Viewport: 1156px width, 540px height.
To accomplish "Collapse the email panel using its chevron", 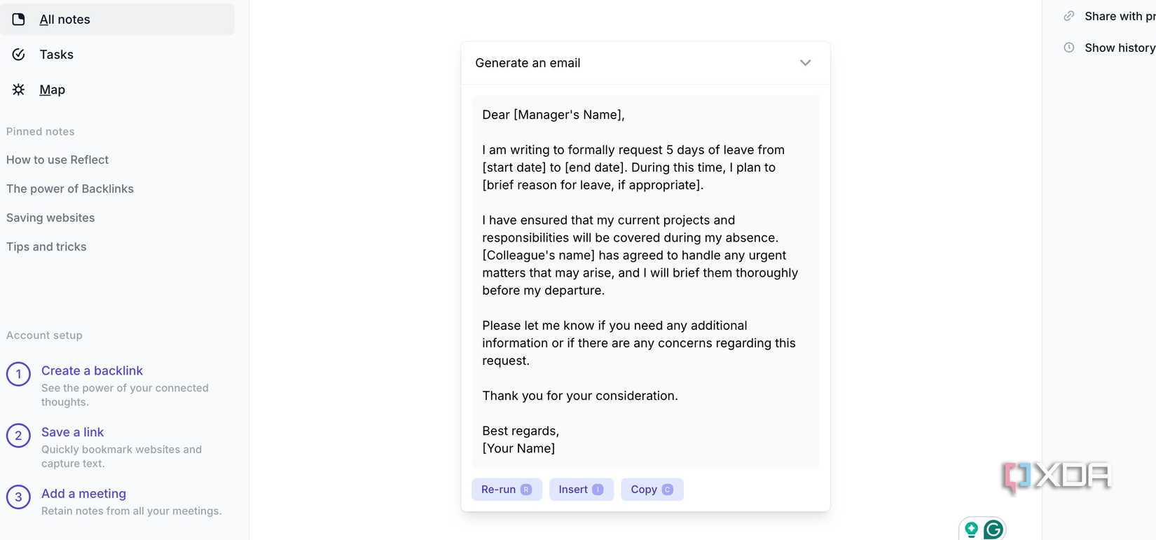I will (x=805, y=62).
